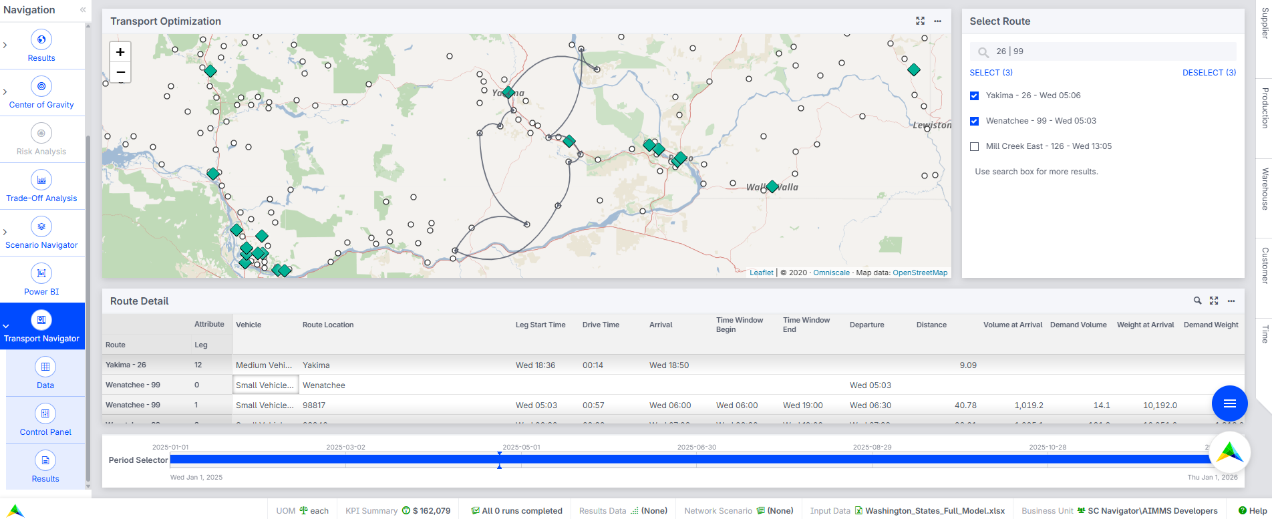Collapse Transport Navigator group chevron

pyautogui.click(x=5, y=326)
